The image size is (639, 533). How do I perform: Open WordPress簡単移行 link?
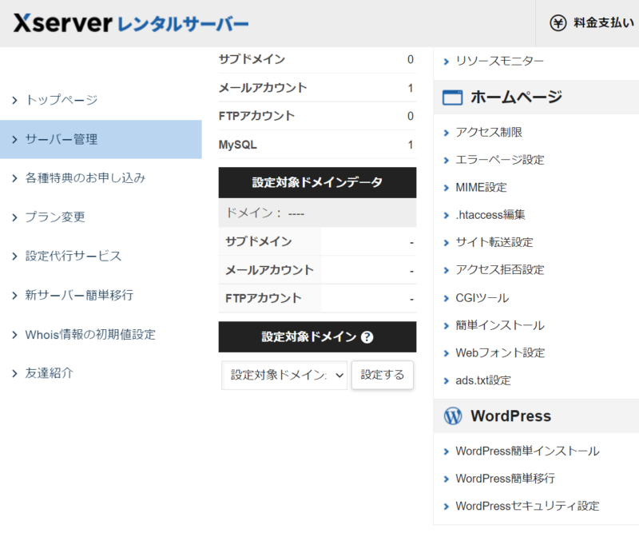point(505,479)
